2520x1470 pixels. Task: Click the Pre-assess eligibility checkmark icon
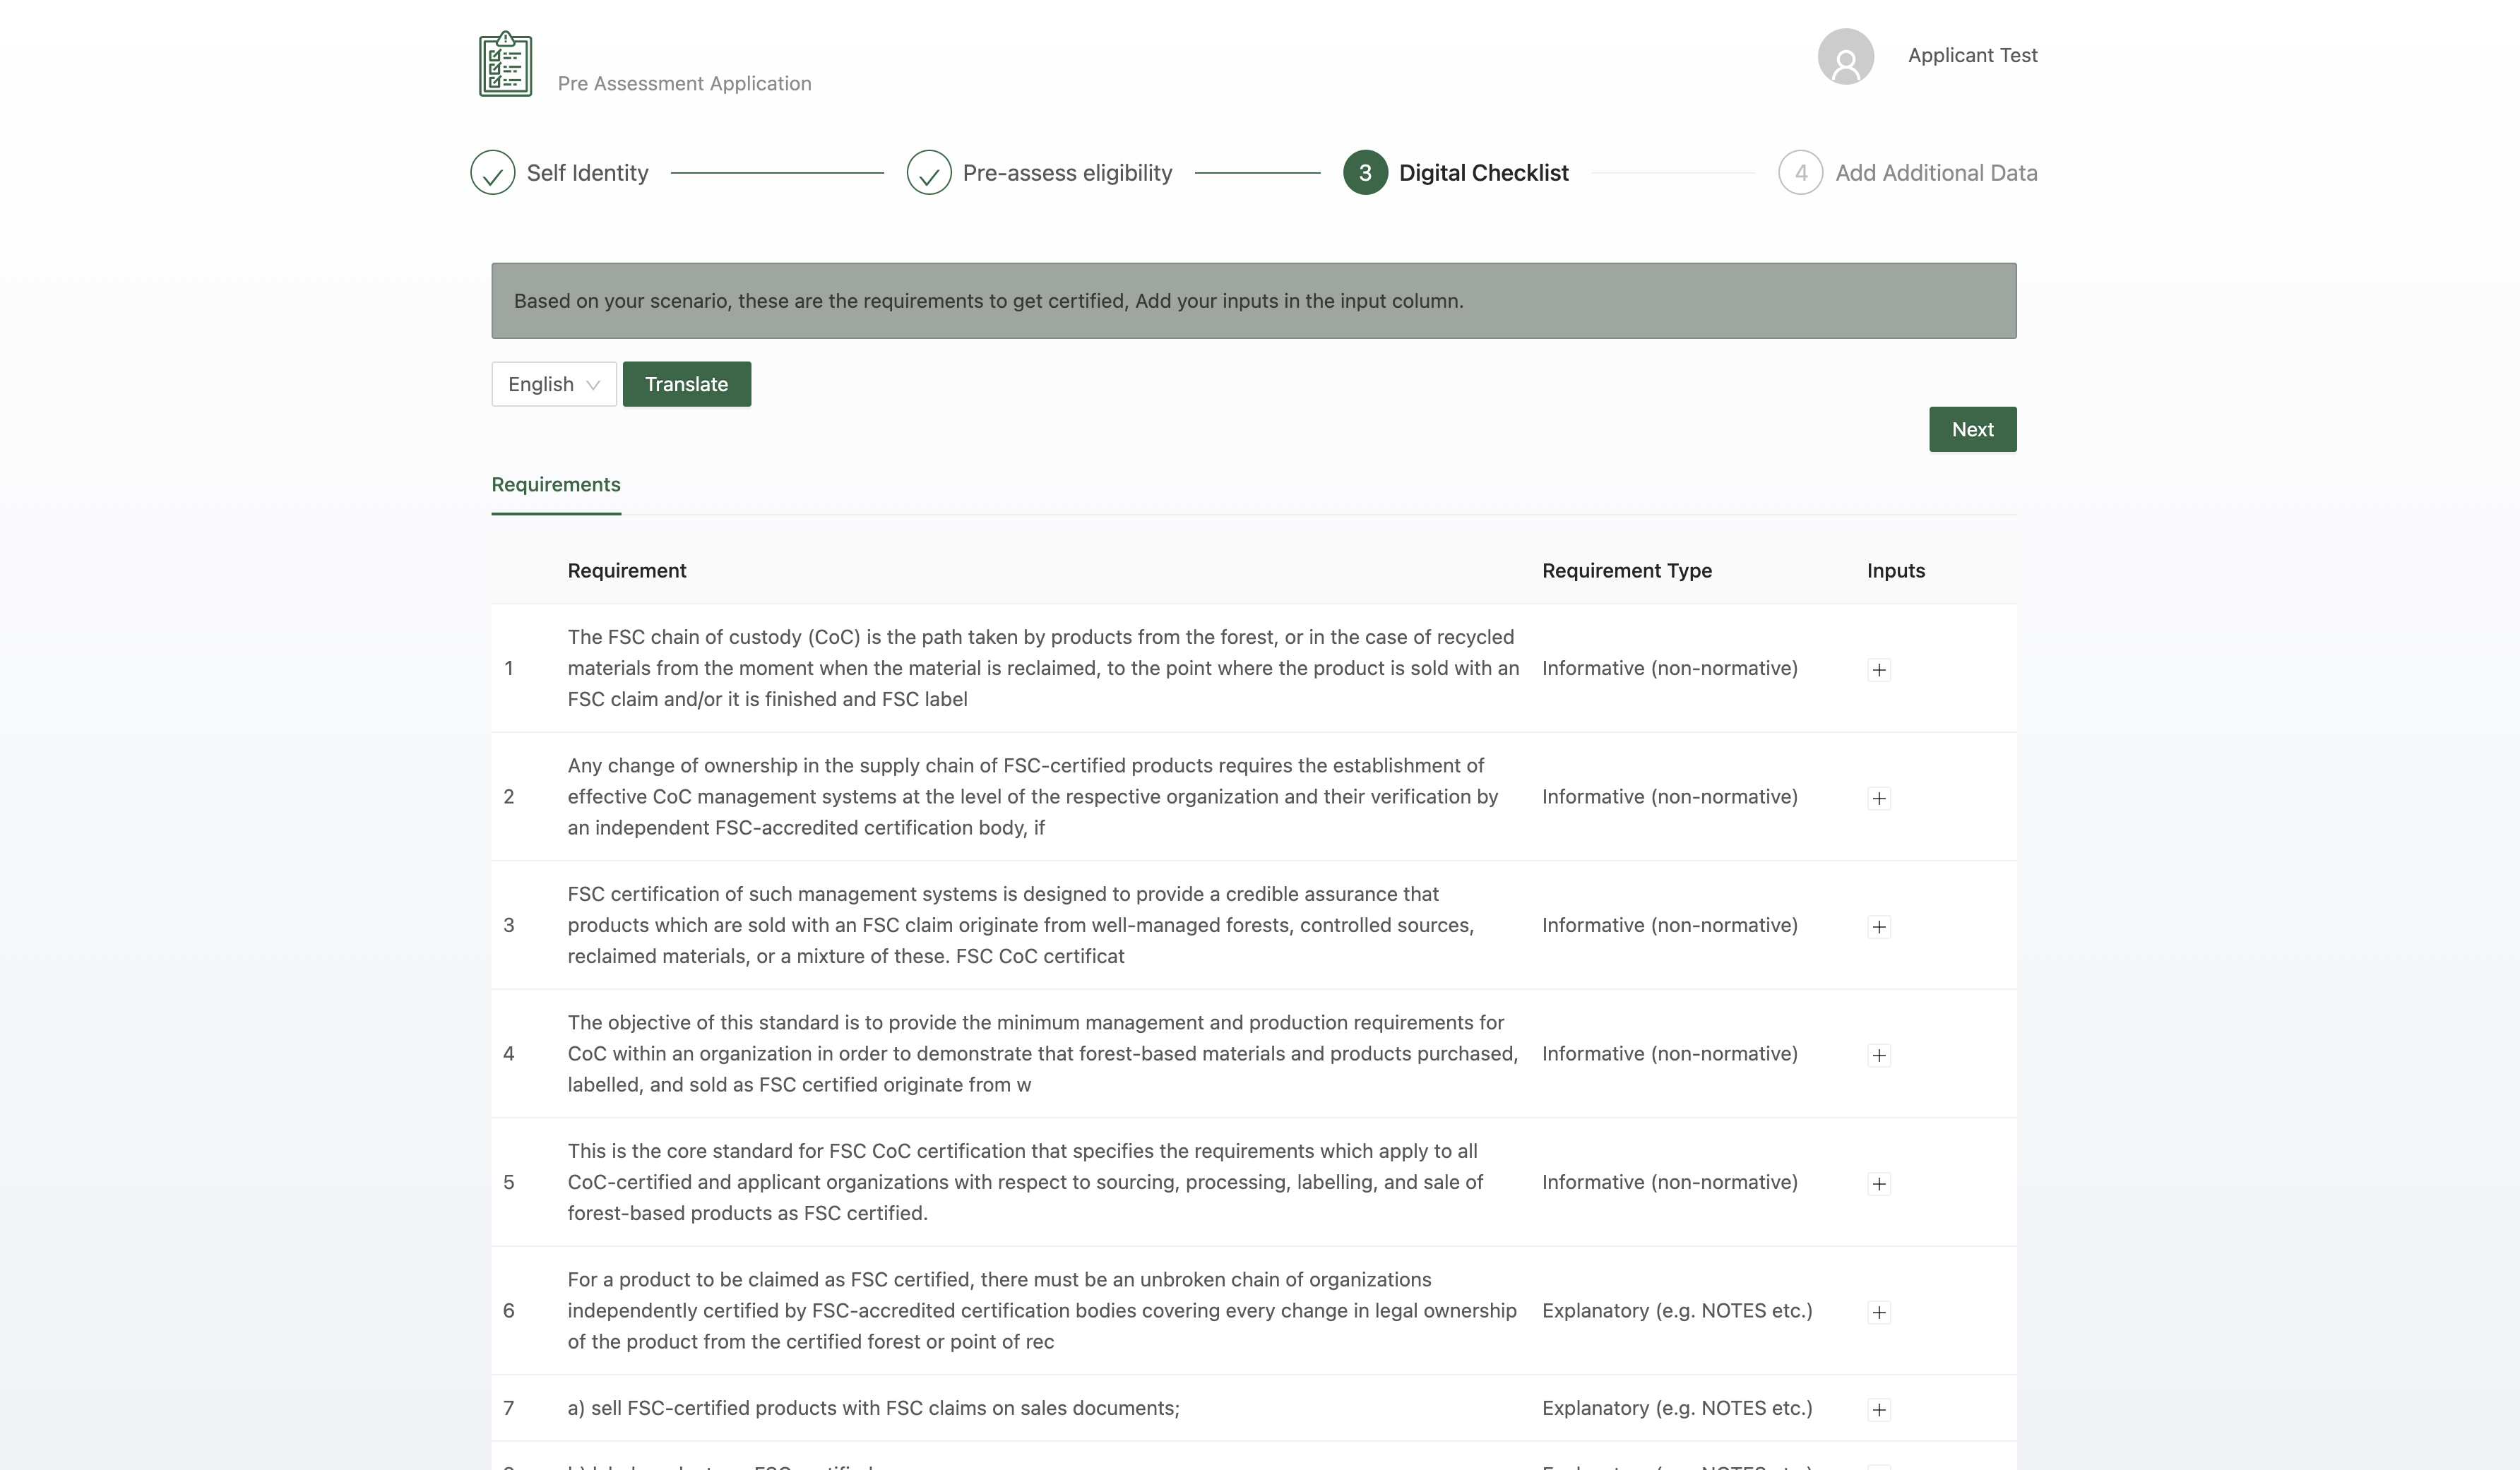coord(928,173)
